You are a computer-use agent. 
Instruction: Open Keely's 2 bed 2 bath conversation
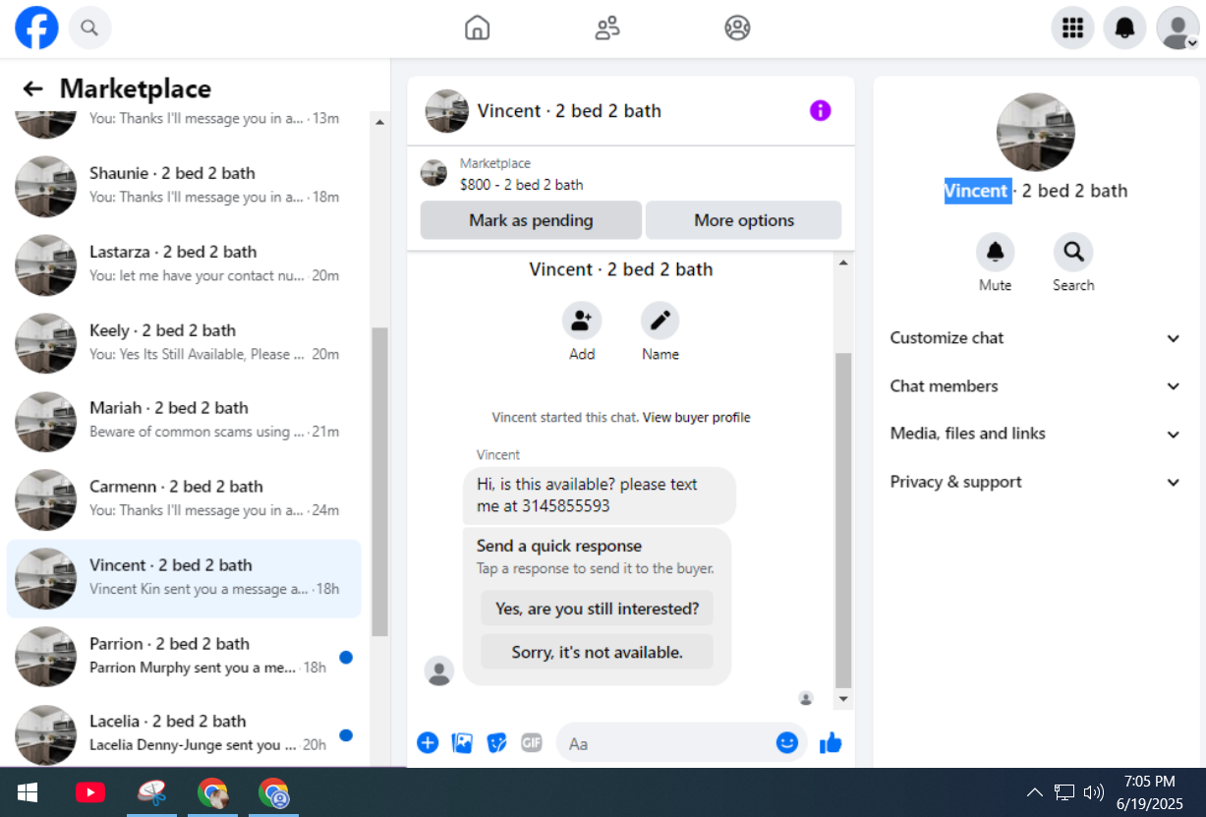pos(184,342)
